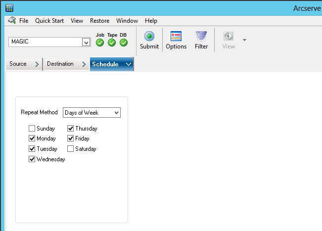
Task: Click the Repeat Method label
Action: click(39, 112)
